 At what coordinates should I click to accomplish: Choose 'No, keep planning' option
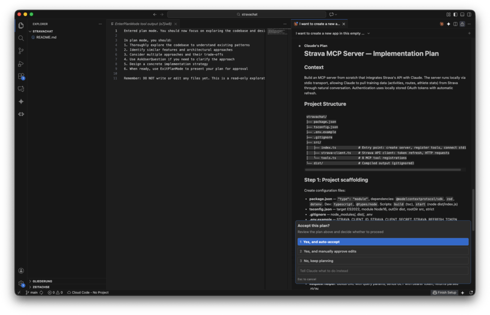[x=383, y=261]
